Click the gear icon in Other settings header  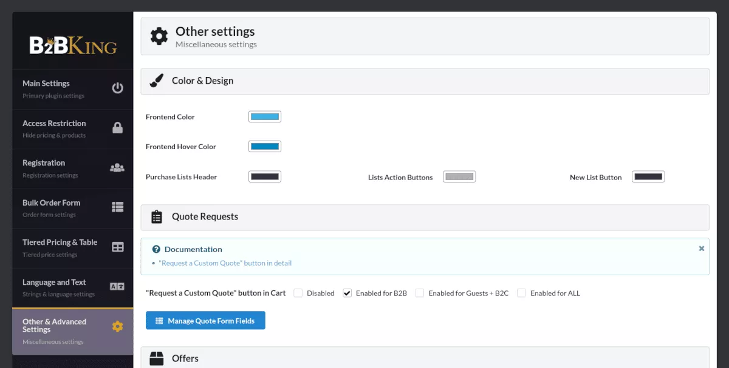coord(159,36)
